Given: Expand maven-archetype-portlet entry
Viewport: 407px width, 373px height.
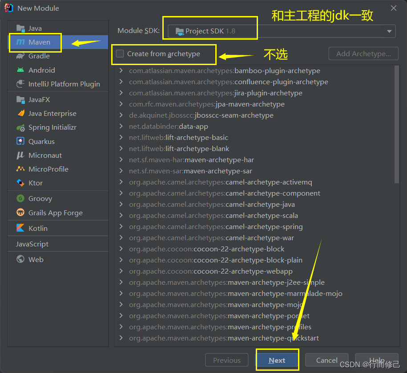Looking at the screenshot, I should click(121, 316).
